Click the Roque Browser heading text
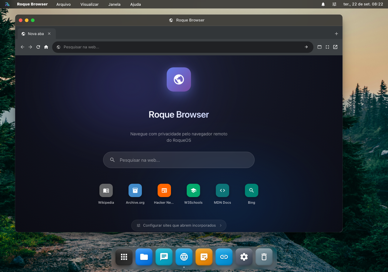This screenshot has height=272, width=388. tap(179, 115)
